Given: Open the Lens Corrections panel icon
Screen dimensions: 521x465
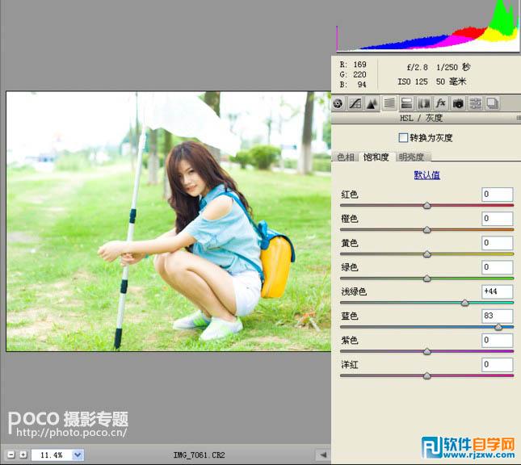Looking at the screenshot, I should click(x=423, y=103).
